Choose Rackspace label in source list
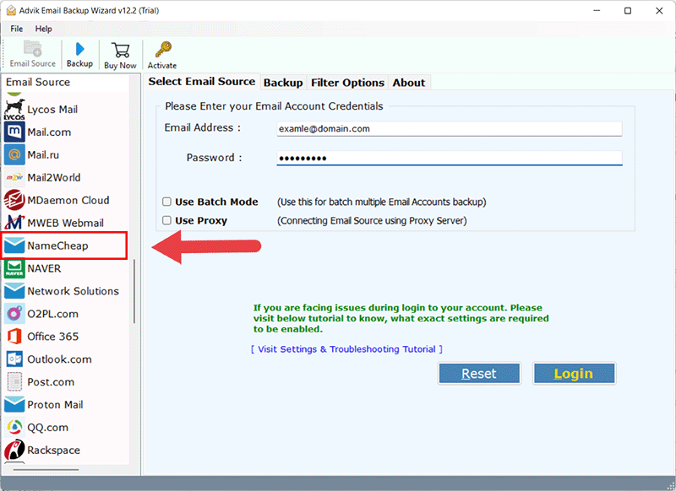676x491 pixels. click(53, 451)
